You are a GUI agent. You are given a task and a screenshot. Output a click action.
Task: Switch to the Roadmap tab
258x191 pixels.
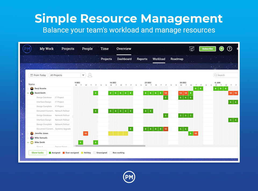pos(177,59)
